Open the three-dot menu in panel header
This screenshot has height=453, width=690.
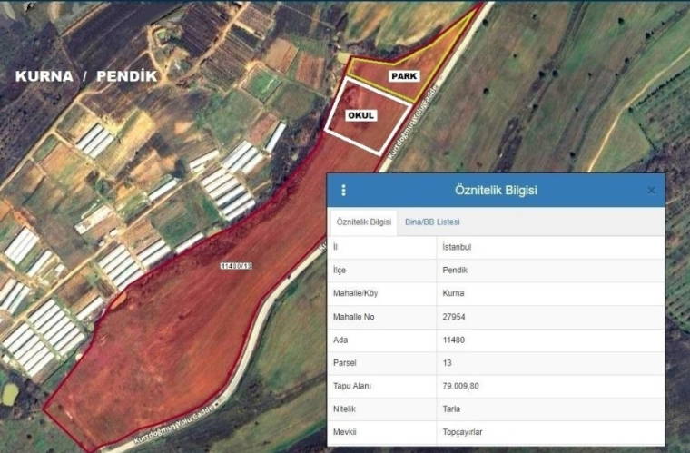pos(343,190)
